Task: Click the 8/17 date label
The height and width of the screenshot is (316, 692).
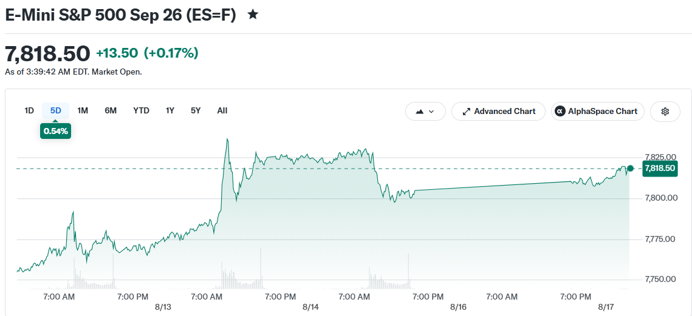Action: 606,306
